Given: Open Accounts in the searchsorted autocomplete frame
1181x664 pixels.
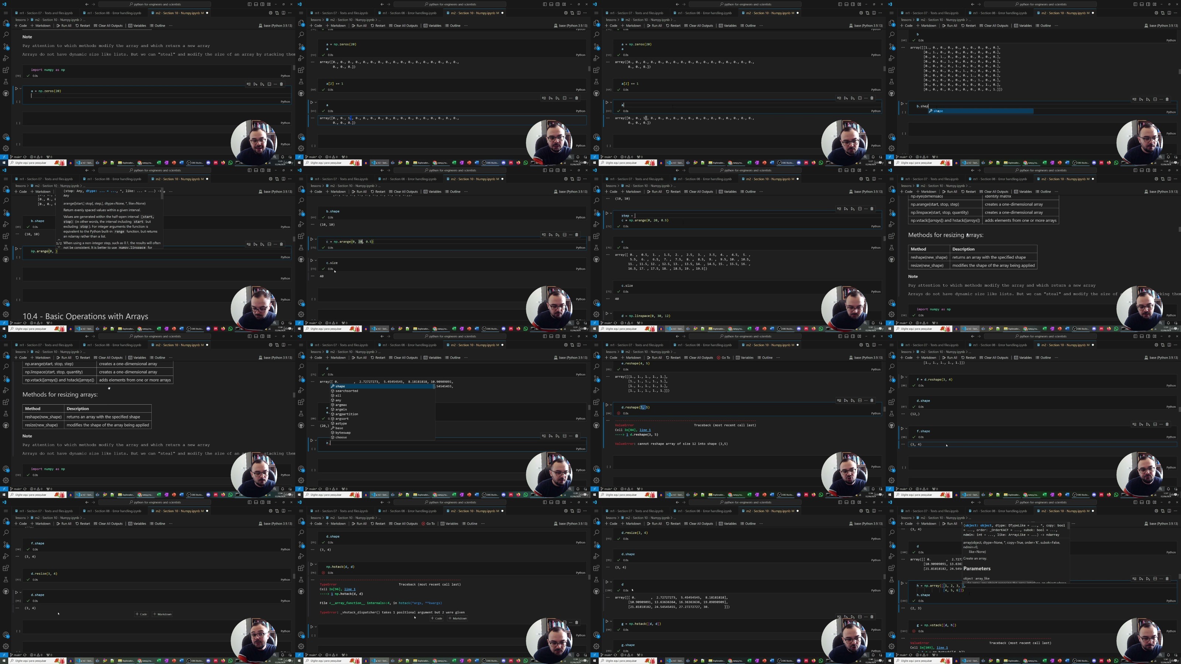Looking at the screenshot, I should (301, 469).
